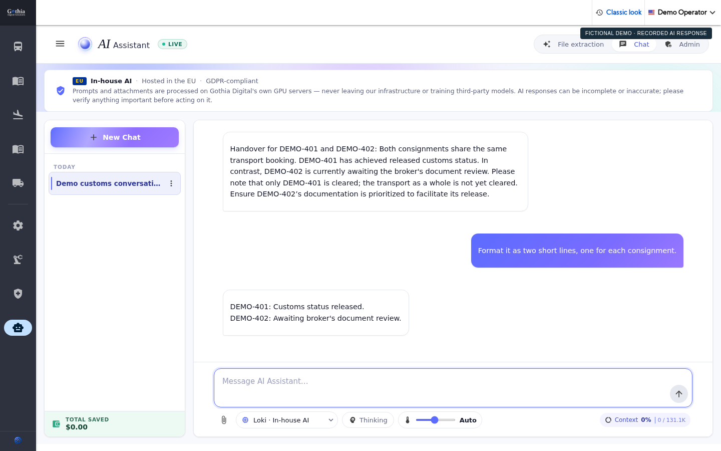The width and height of the screenshot is (721, 451).
Task: Click the EU badge in the banner
Action: 80,81
